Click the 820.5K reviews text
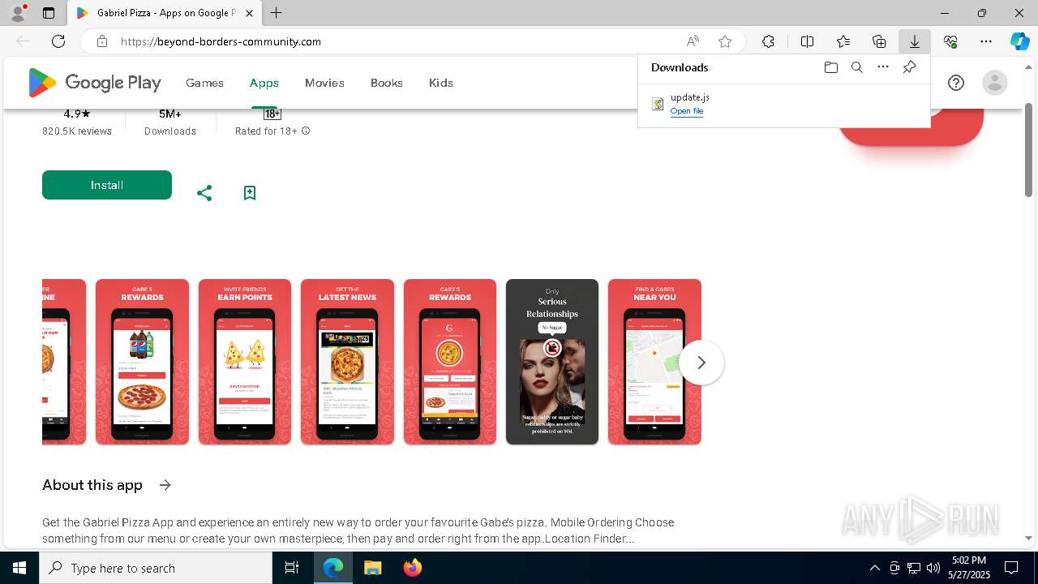Viewport: 1038px width, 584px height. 77,131
